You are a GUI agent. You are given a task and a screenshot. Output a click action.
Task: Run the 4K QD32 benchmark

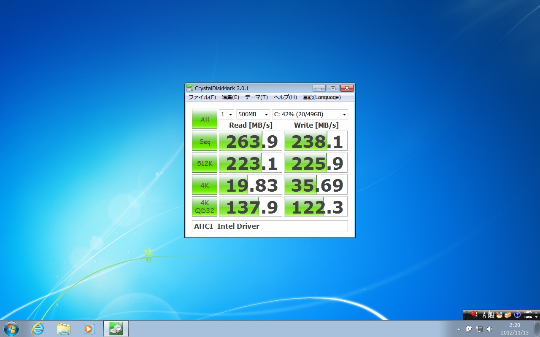pyautogui.click(x=205, y=206)
